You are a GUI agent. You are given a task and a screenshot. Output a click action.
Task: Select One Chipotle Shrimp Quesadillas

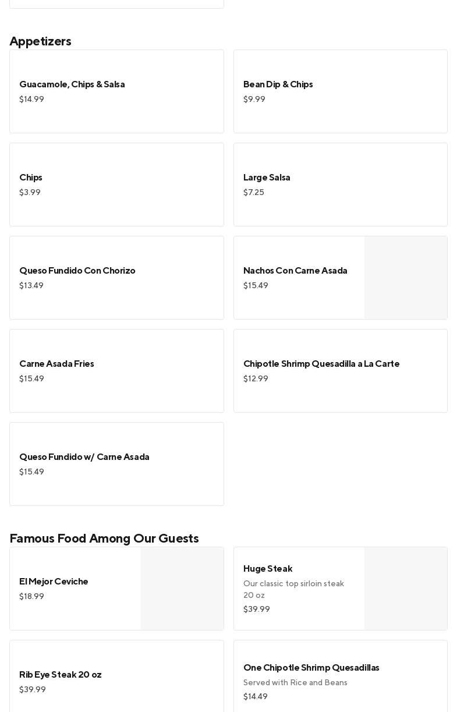pos(311,668)
